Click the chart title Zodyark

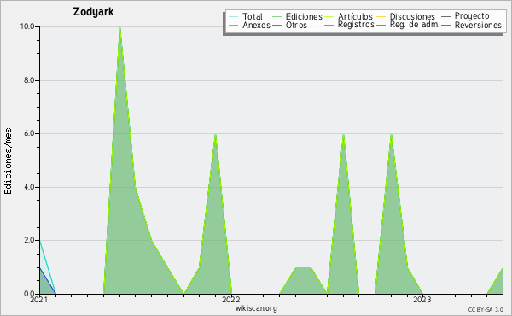93,12
